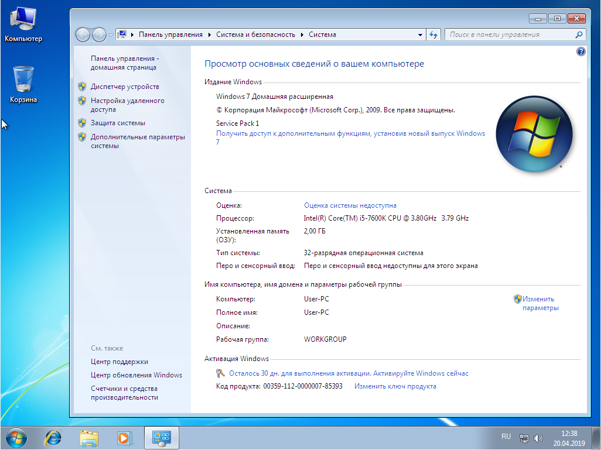Viewport: 601px width, 450px height.
Task: Click the Система breadcrumb item
Action: coord(322,35)
